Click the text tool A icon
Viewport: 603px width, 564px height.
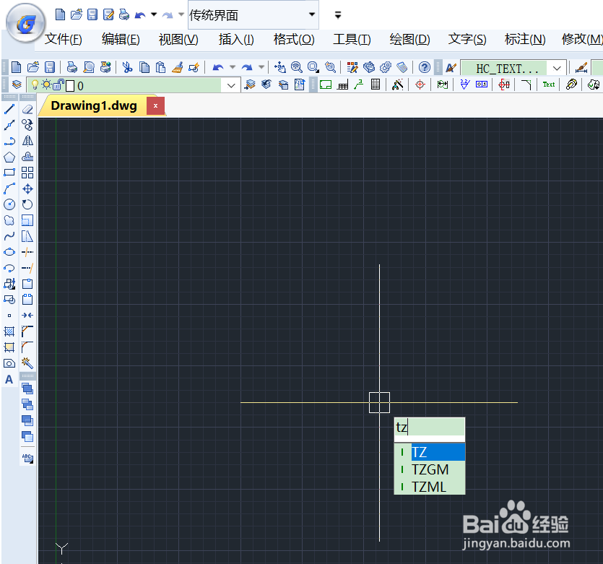point(9,379)
